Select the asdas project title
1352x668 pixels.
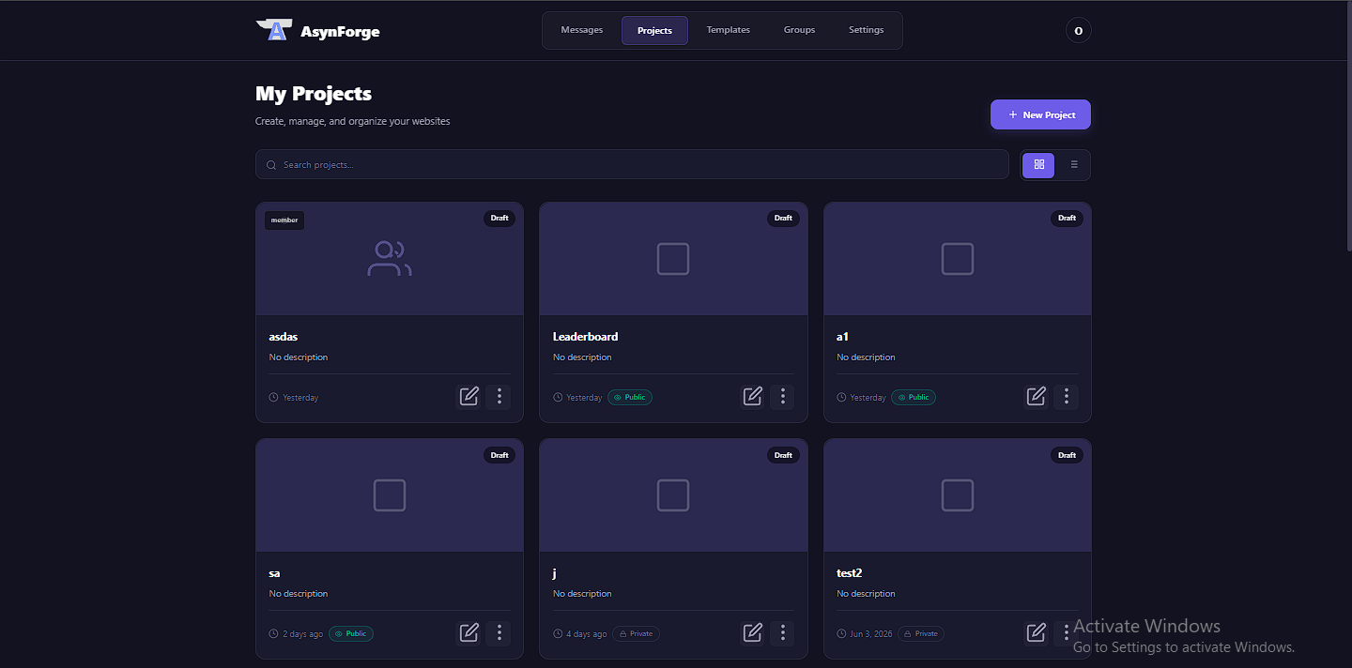tap(284, 336)
